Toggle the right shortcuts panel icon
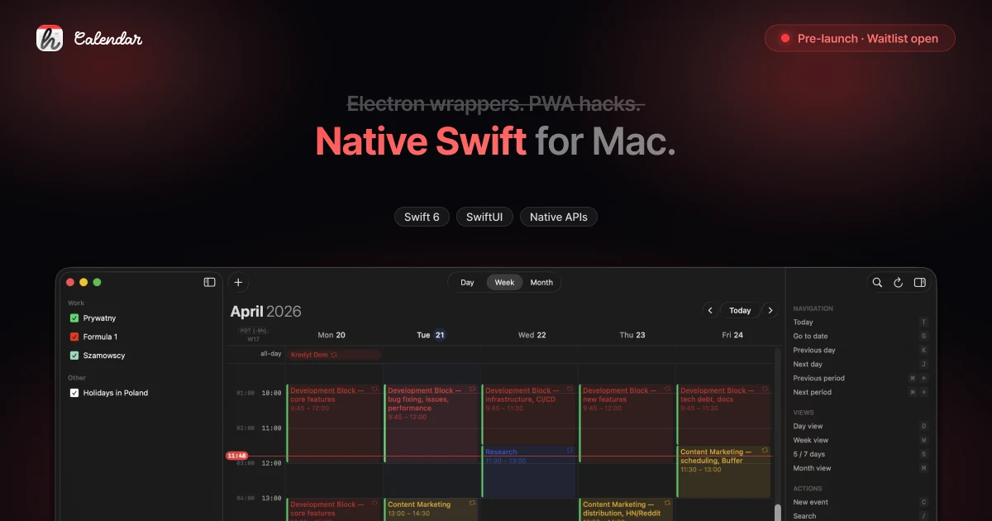 tap(919, 282)
